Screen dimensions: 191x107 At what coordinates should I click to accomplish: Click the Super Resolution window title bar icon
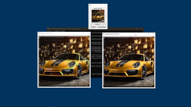(x=104, y=34)
